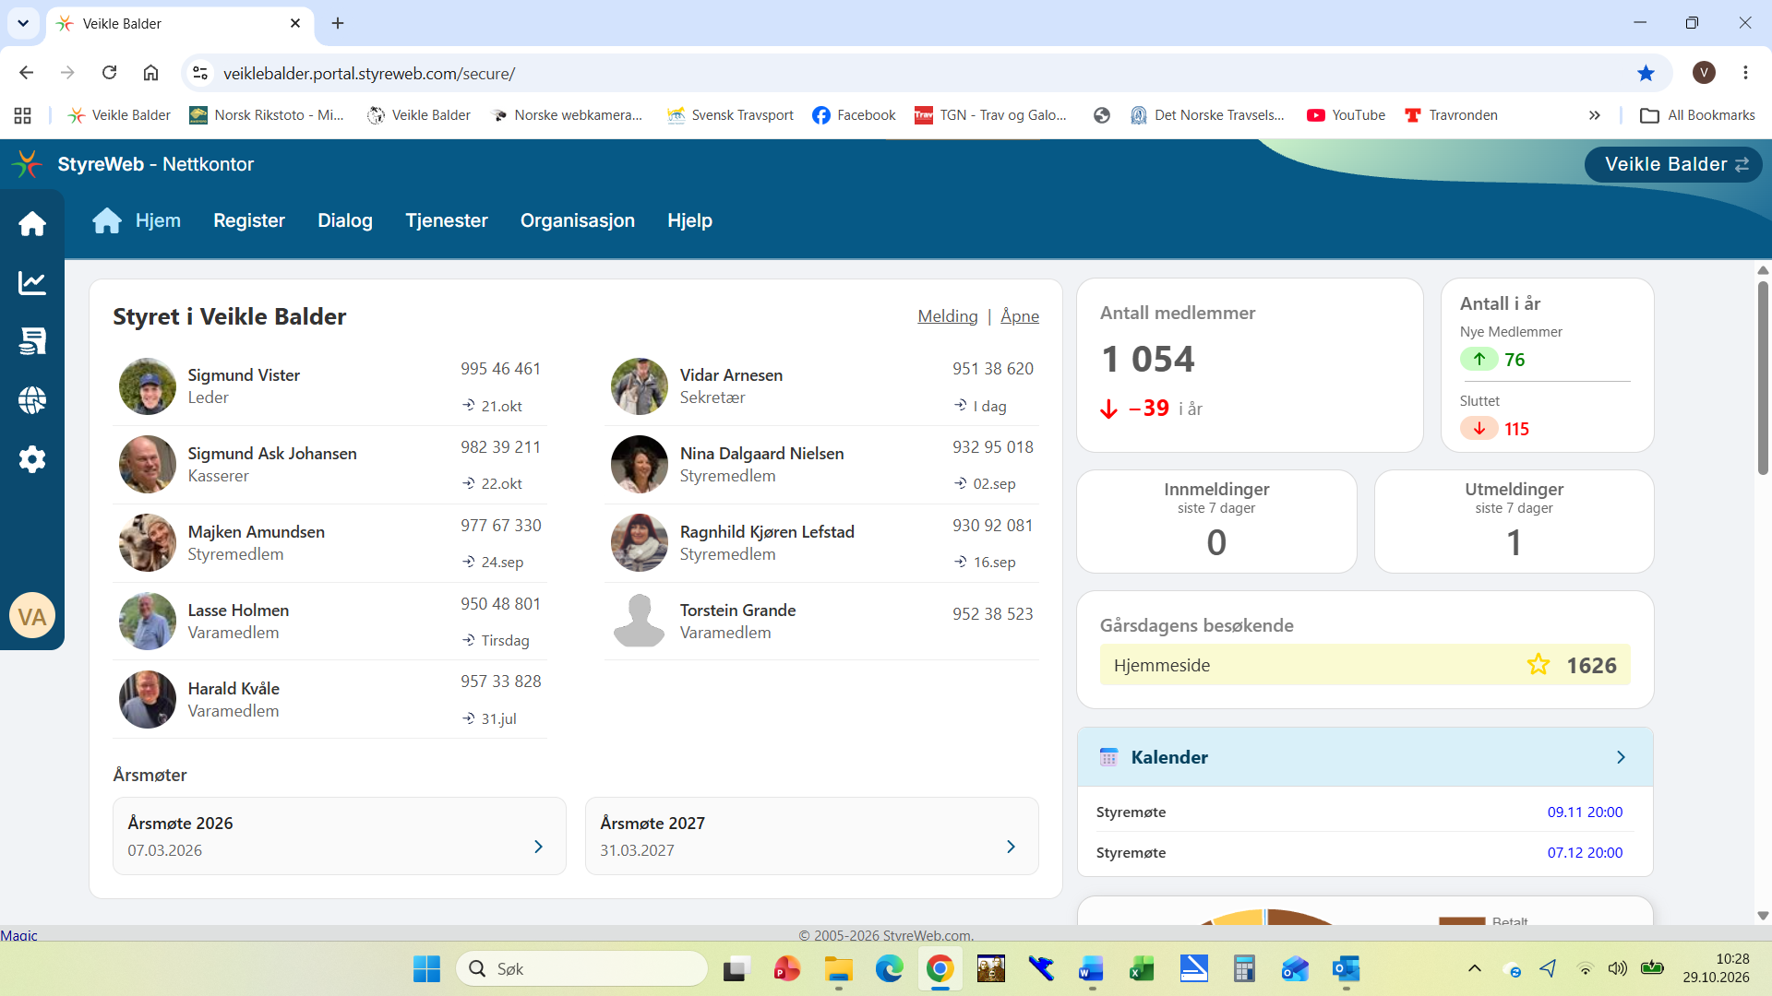View site information icon in address bar
The image size is (1772, 996).
click(200, 73)
